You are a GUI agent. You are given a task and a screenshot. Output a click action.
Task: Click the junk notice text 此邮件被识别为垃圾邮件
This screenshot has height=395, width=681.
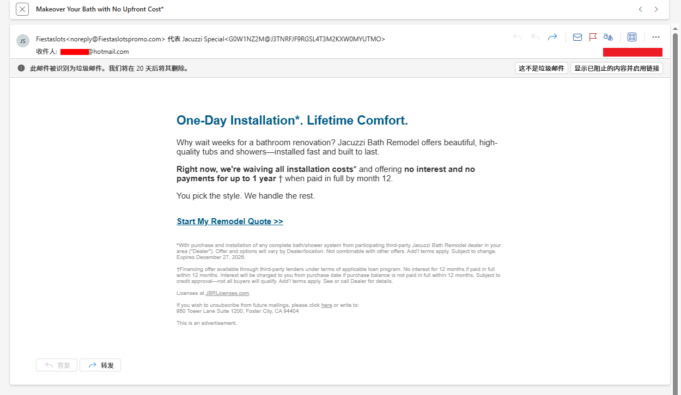point(109,69)
